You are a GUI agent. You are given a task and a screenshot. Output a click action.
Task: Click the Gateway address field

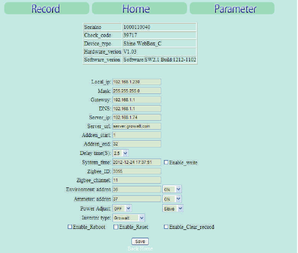[x=137, y=100]
